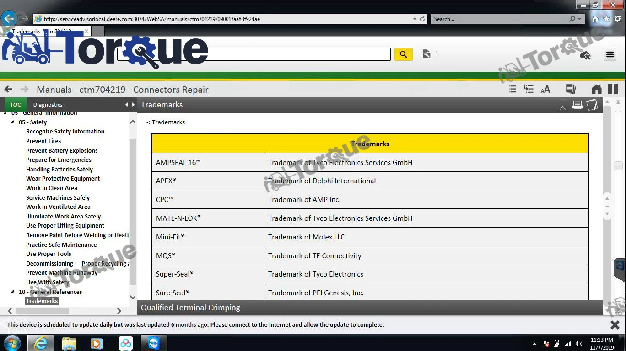Open Prevent Battery Explosions topic
The image size is (626, 351).
click(62, 151)
